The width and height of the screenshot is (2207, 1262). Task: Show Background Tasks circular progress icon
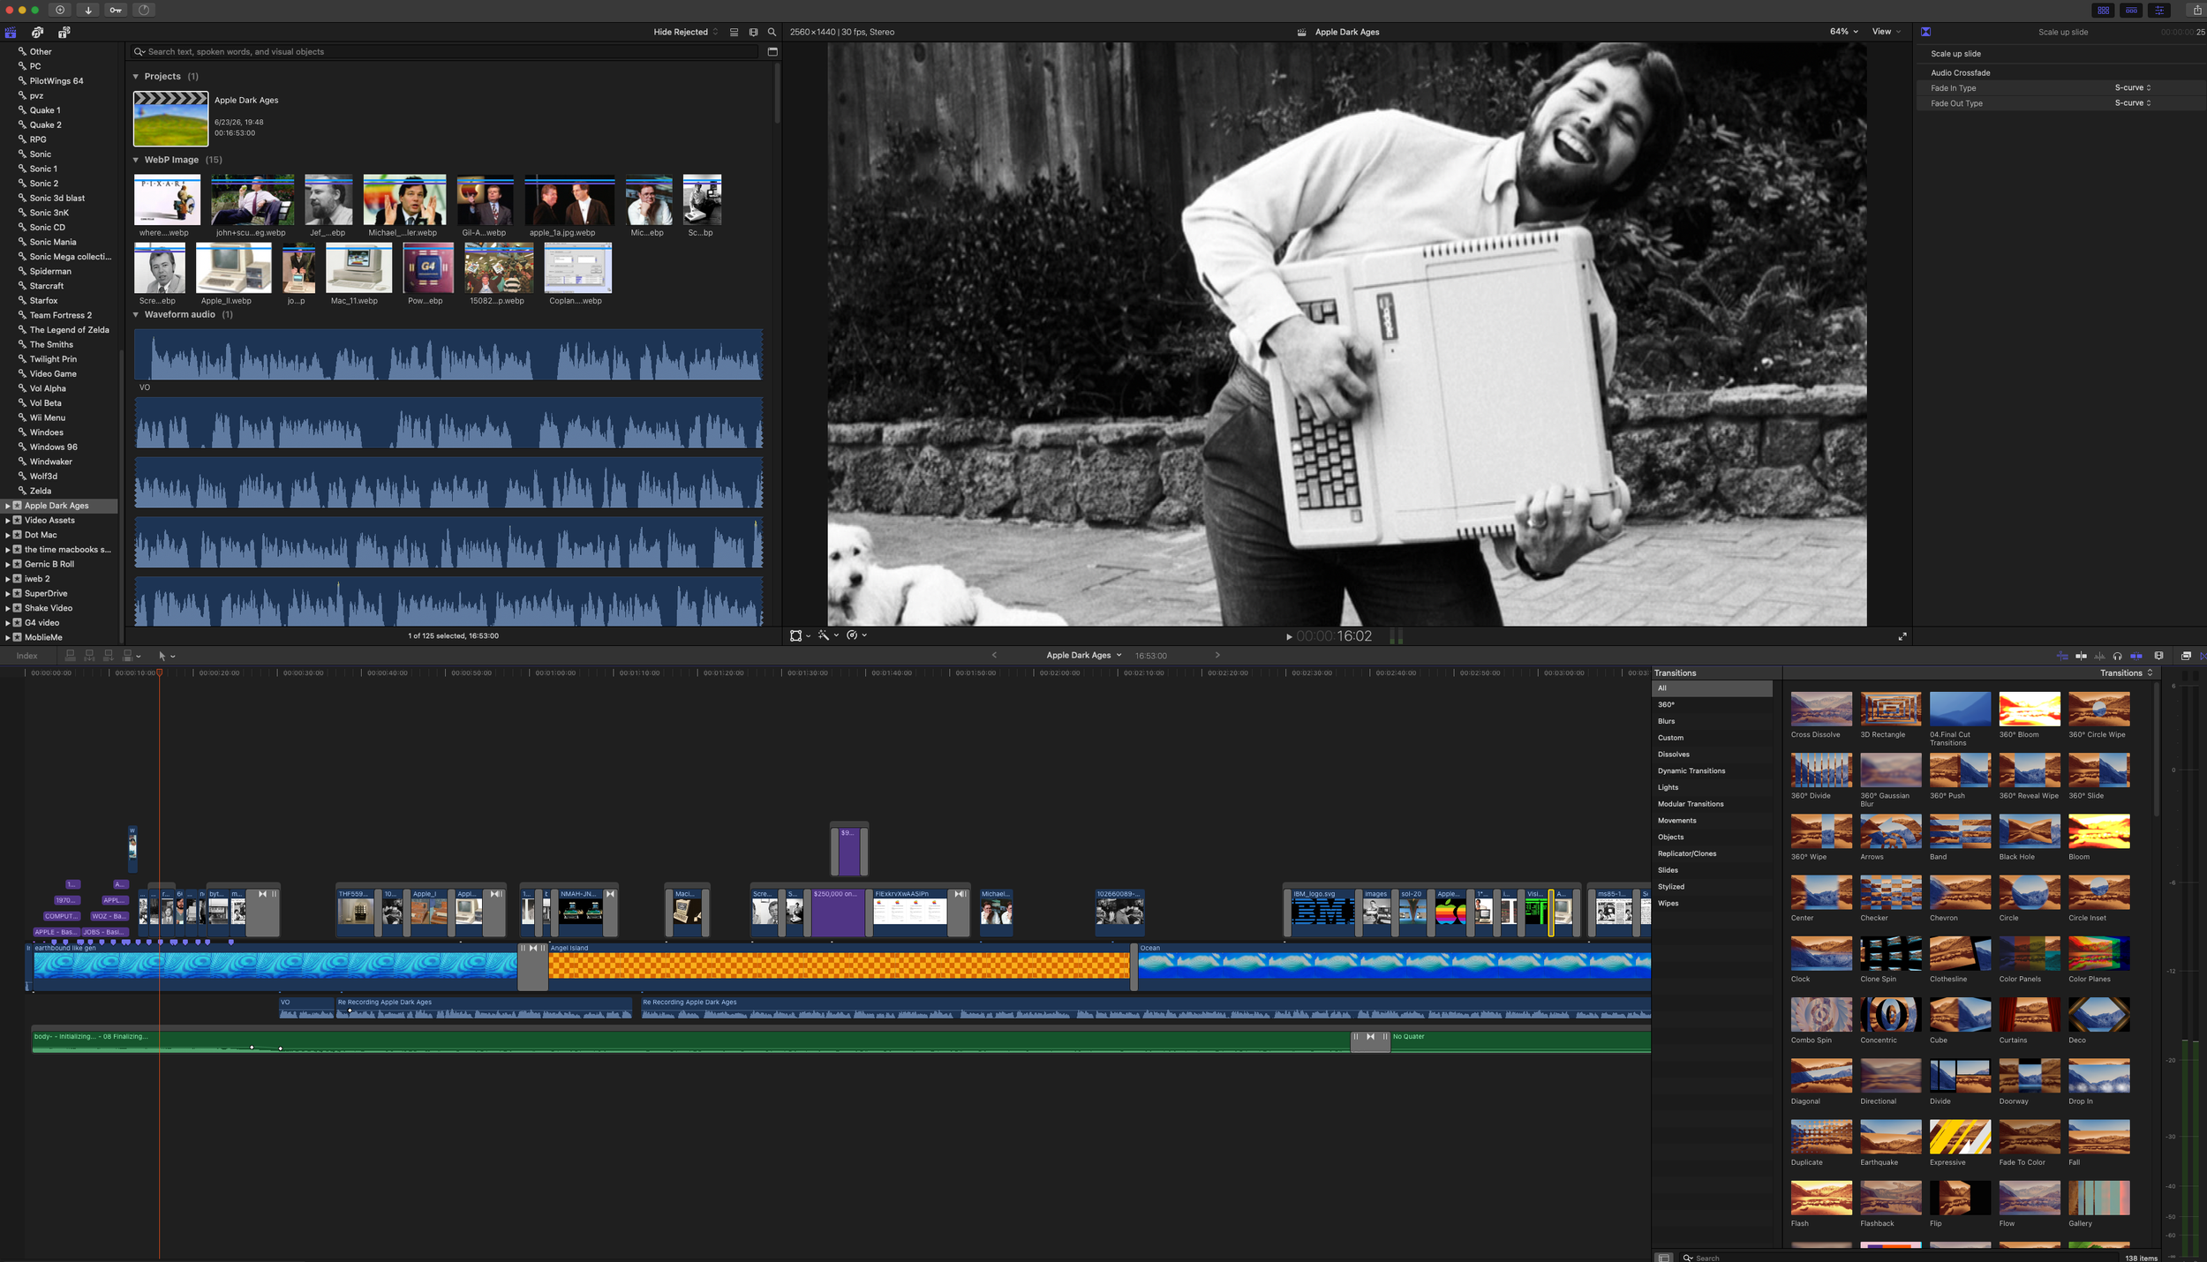click(x=144, y=10)
